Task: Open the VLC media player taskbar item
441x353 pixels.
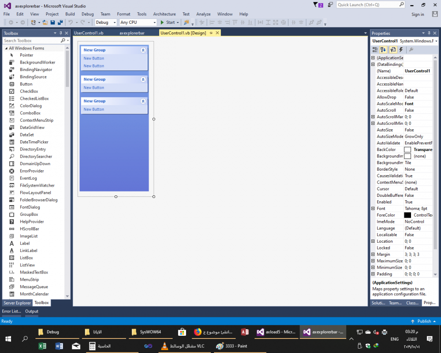Action: point(183,346)
